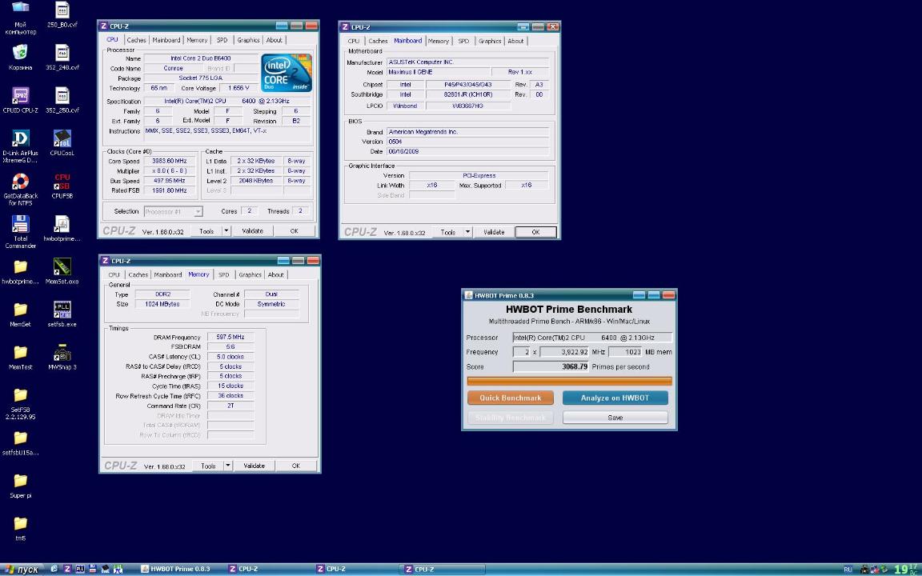Switch to About tab in Memory CPU-Z window
The height and width of the screenshot is (576, 922).
click(275, 274)
